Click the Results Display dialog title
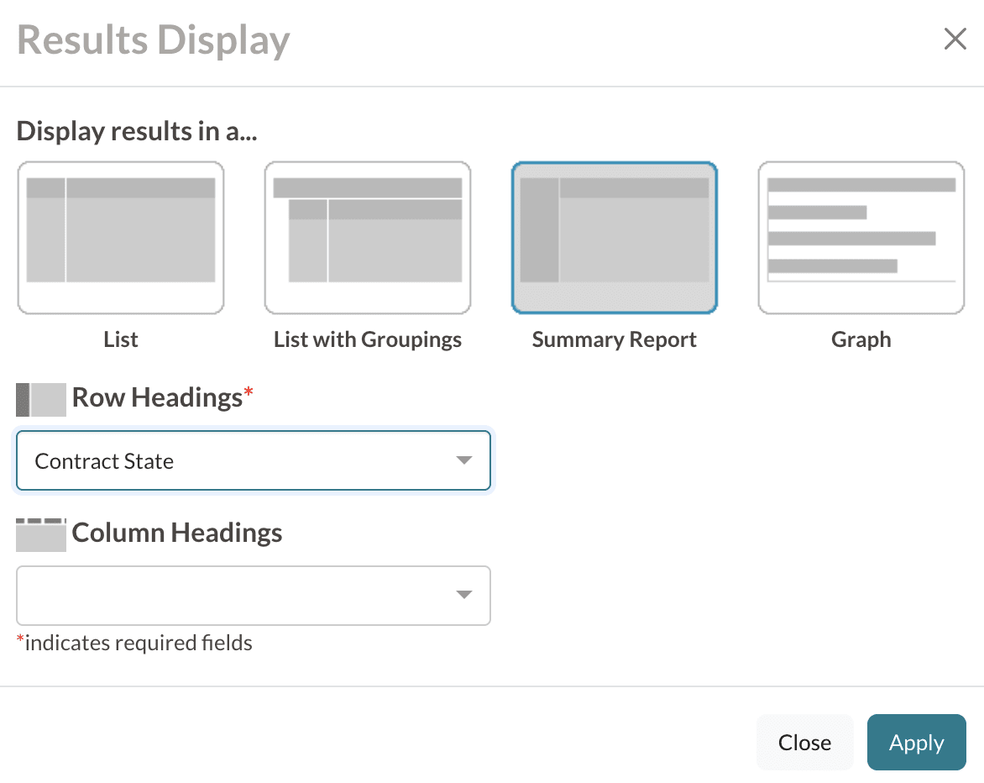Screen dimensions: 984x783 (154, 40)
